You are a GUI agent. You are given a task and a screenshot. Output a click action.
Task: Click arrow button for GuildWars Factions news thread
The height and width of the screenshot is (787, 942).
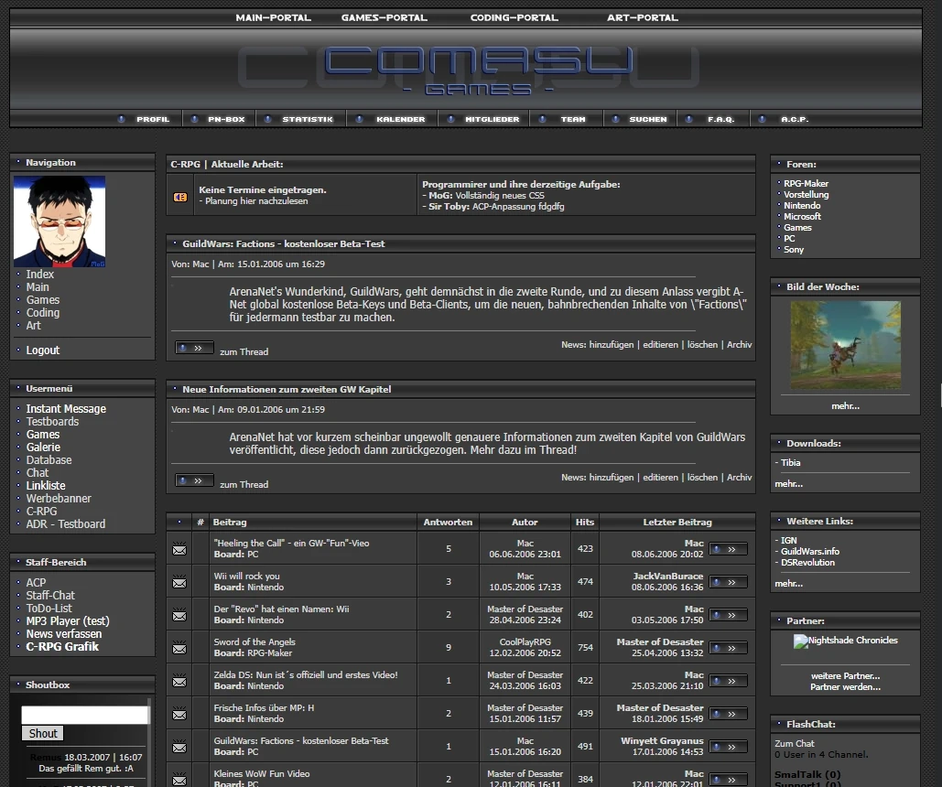click(x=194, y=348)
